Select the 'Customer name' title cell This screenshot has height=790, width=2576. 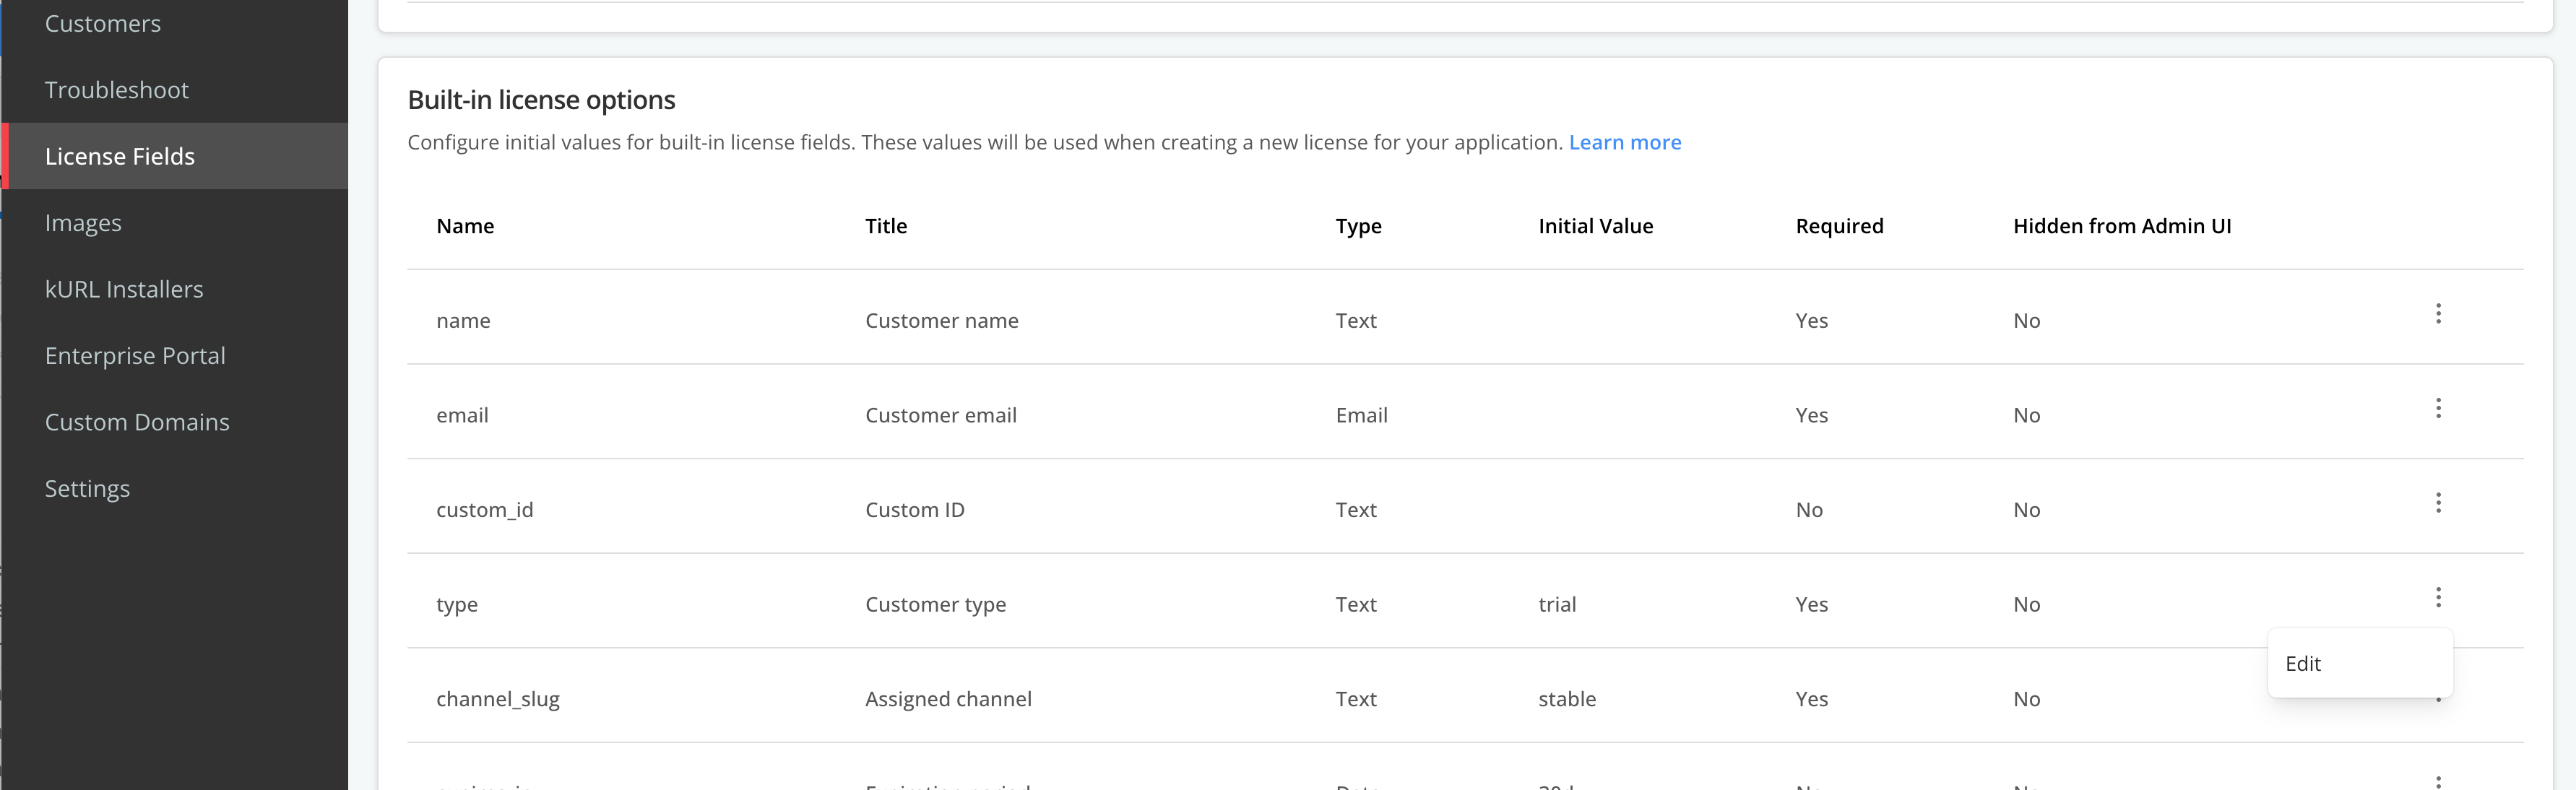tap(941, 320)
